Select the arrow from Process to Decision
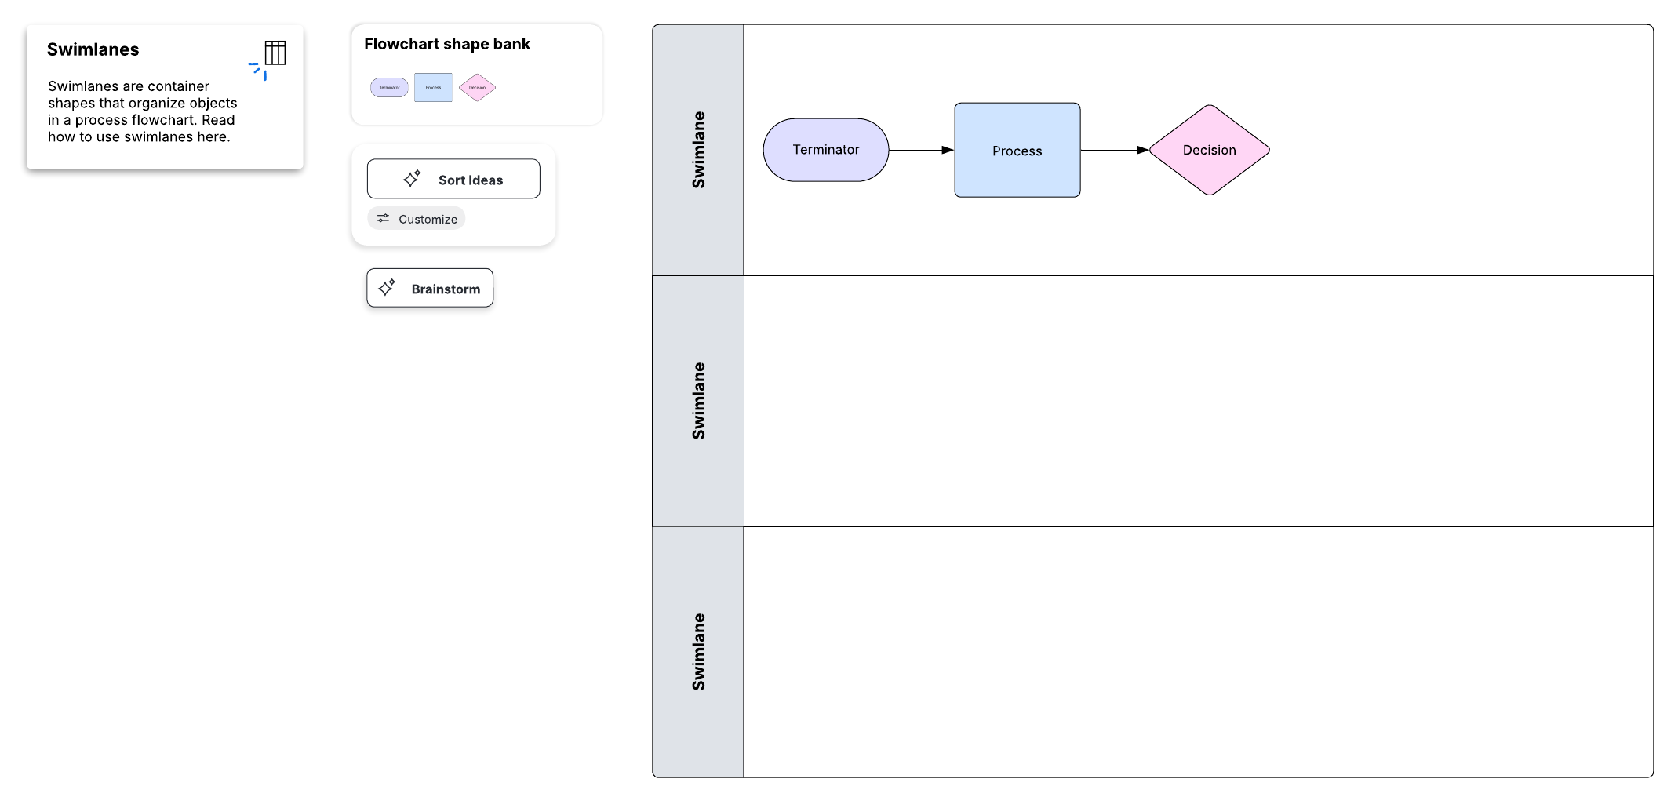The height and width of the screenshot is (797, 1678). tap(1114, 150)
